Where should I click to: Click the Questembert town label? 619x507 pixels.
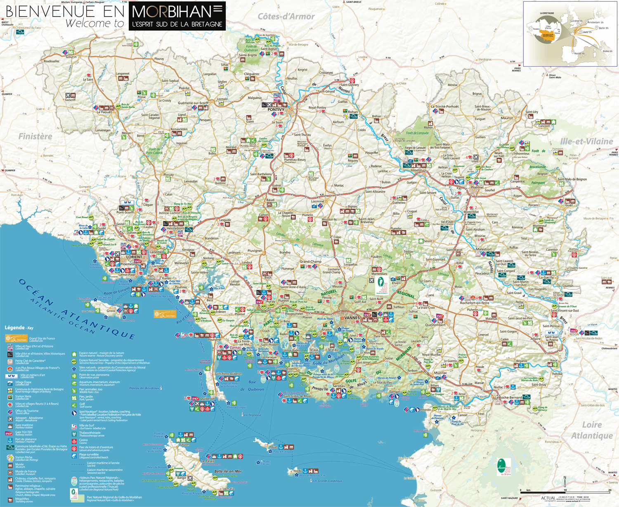pyautogui.click(x=435, y=325)
